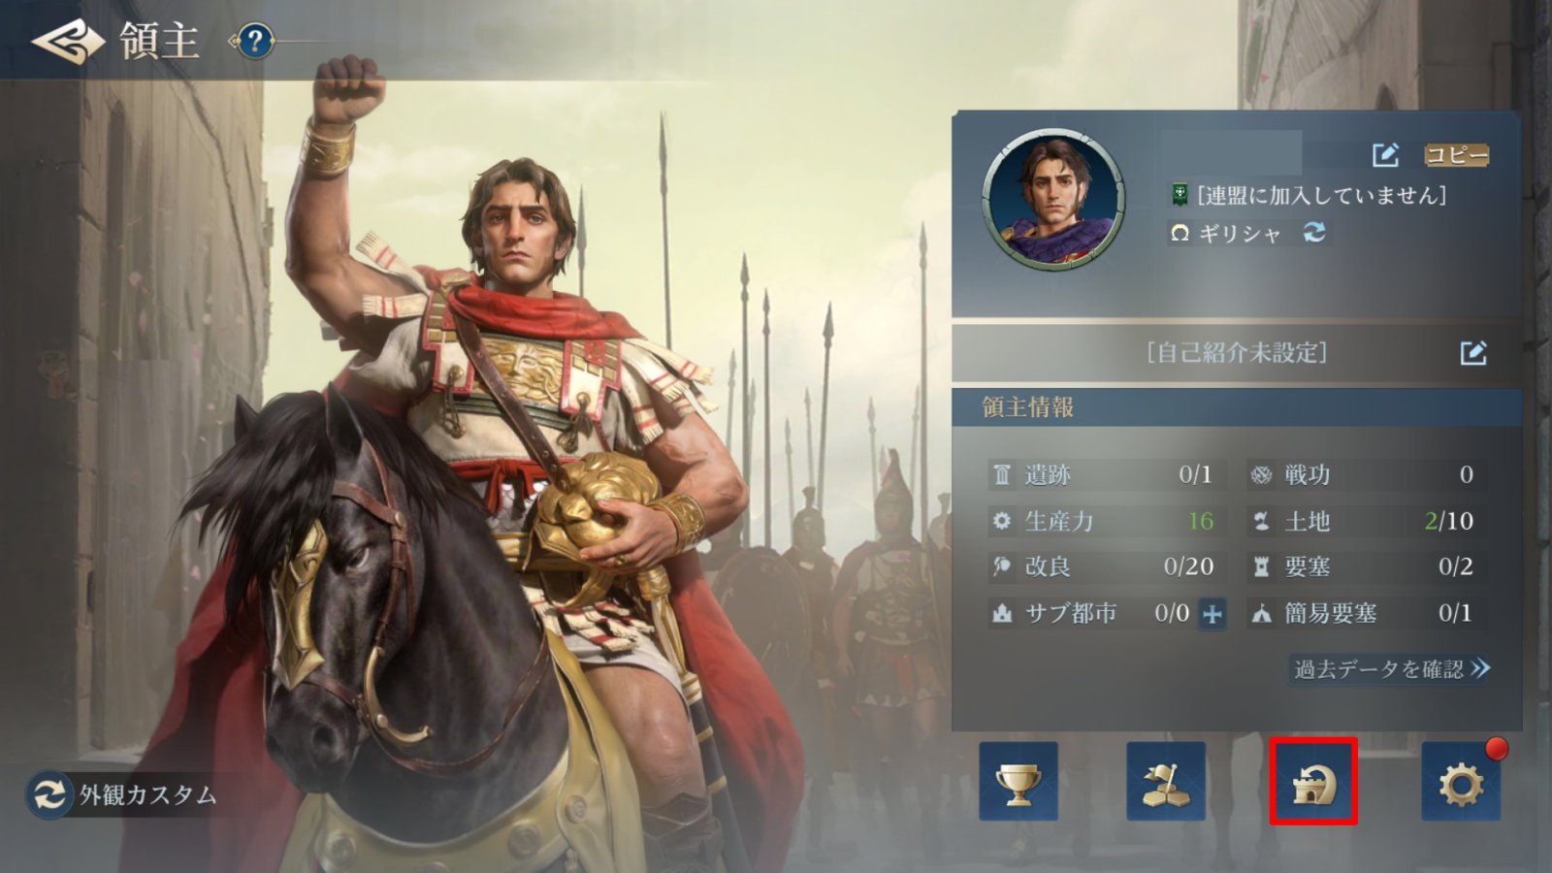Click the lord avatar portrait
This screenshot has height=873, width=1552.
click(1053, 200)
